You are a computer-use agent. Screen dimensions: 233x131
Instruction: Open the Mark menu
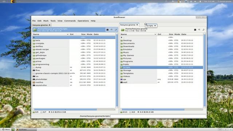pyautogui.click(x=46, y=21)
